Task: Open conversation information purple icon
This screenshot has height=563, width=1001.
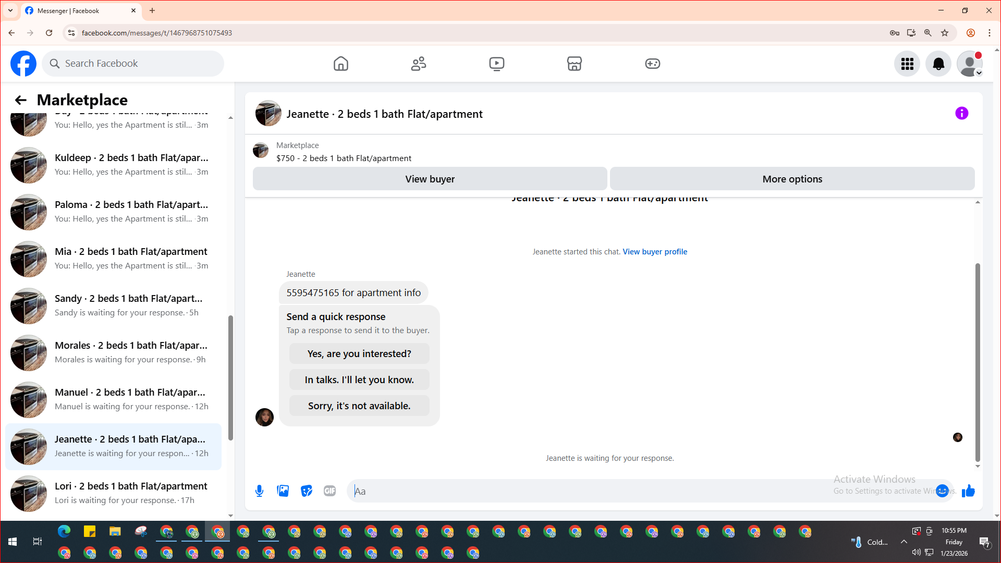Action: [961, 114]
